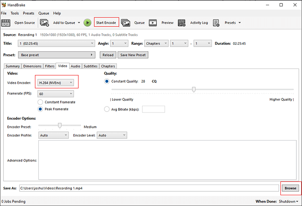The height and width of the screenshot is (206, 302).
Task: Open the Base preset selector
Action: 57,55
